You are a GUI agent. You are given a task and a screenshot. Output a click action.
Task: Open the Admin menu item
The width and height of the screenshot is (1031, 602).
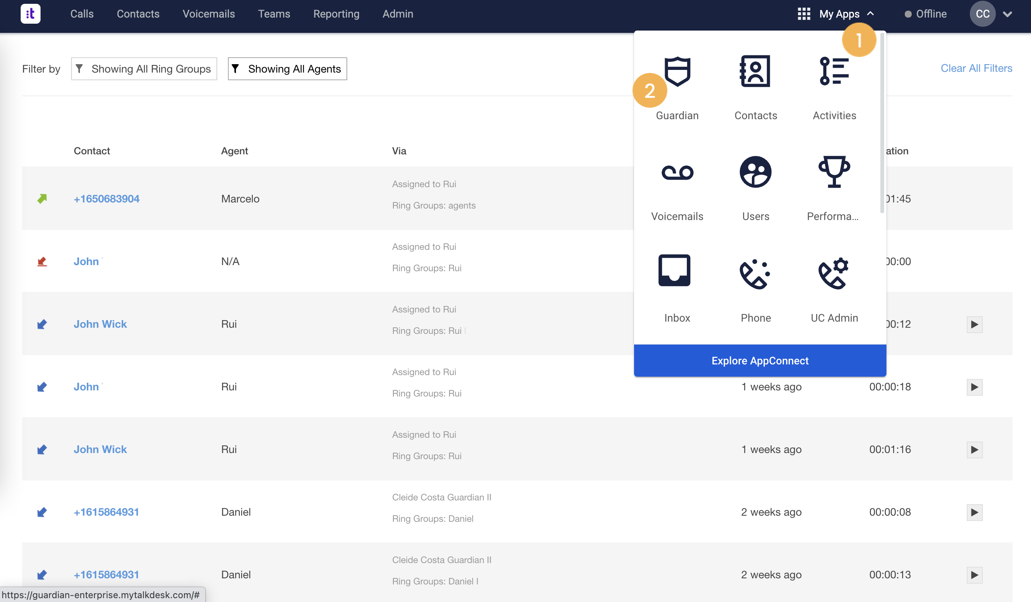point(398,13)
